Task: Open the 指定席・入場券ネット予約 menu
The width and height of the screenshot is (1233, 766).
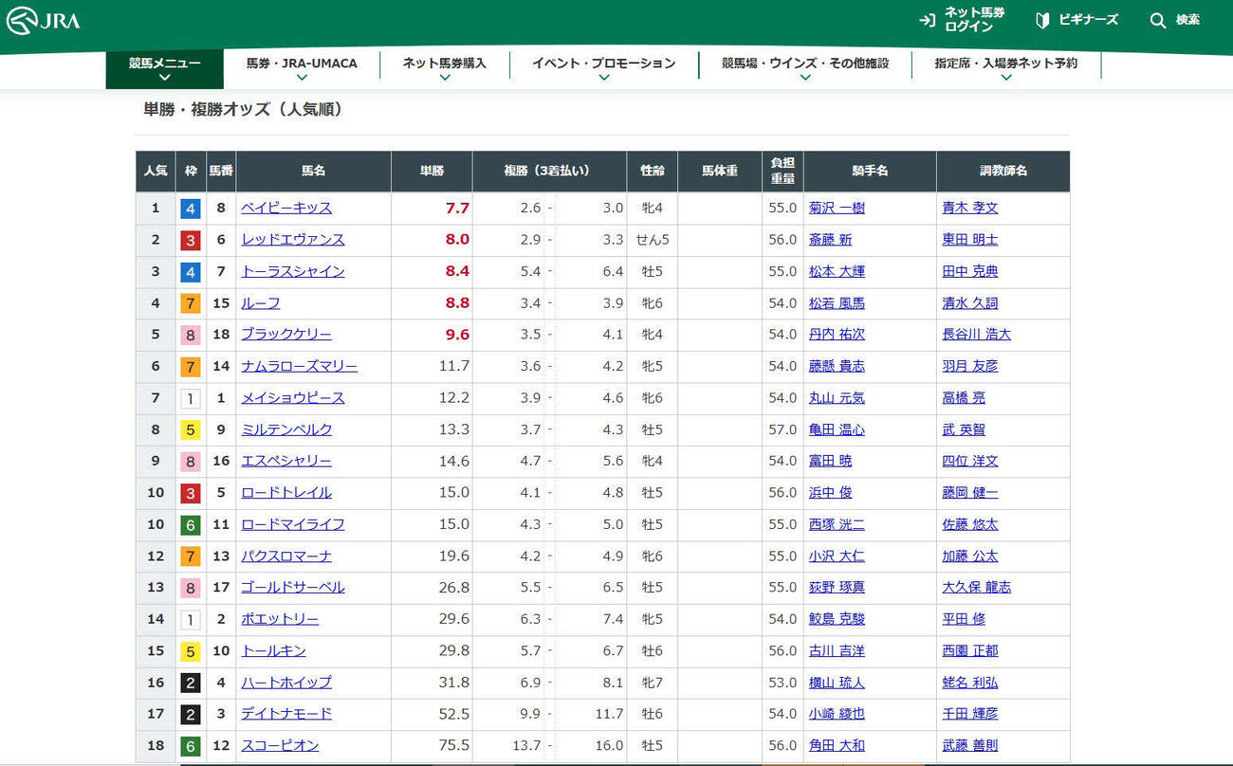Action: point(1005,69)
